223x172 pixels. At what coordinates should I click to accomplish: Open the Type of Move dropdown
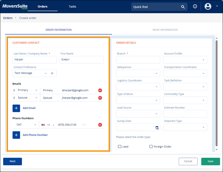[138, 100]
